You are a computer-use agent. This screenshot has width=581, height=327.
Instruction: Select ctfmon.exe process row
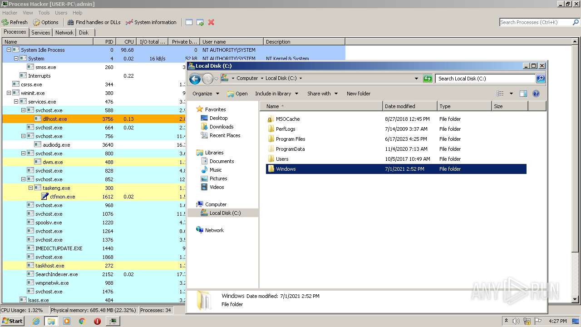pos(94,197)
